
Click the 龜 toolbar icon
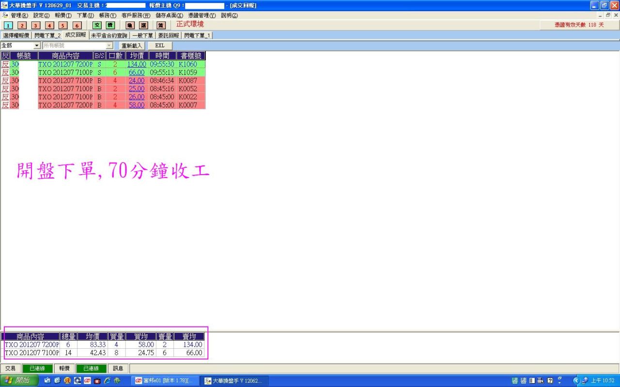click(x=130, y=25)
